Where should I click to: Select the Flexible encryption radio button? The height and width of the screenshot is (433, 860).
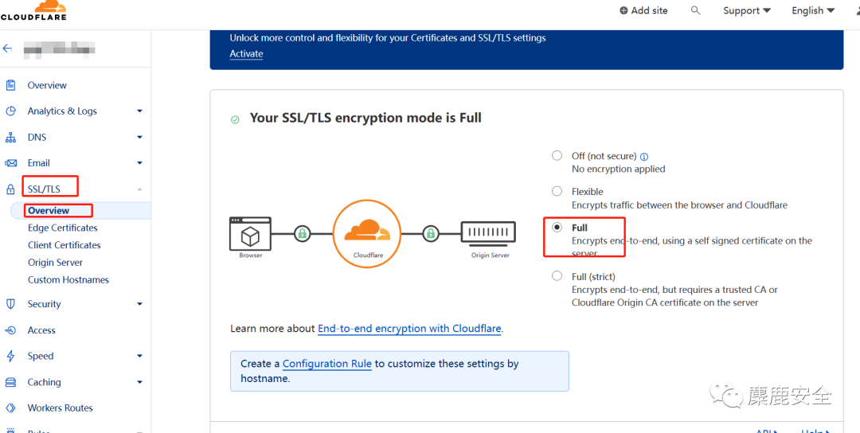click(x=557, y=191)
